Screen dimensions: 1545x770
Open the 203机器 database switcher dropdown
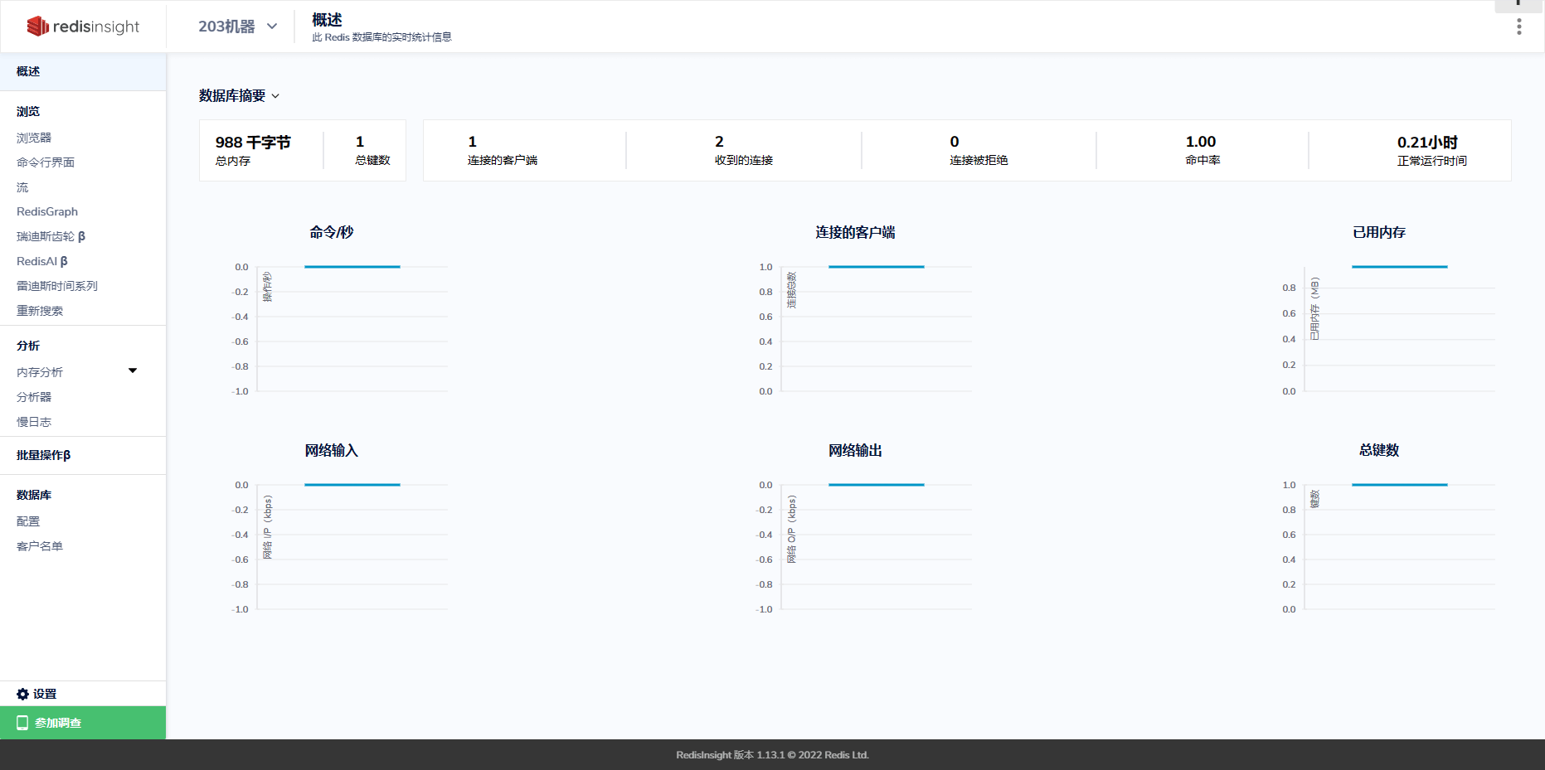pos(236,26)
